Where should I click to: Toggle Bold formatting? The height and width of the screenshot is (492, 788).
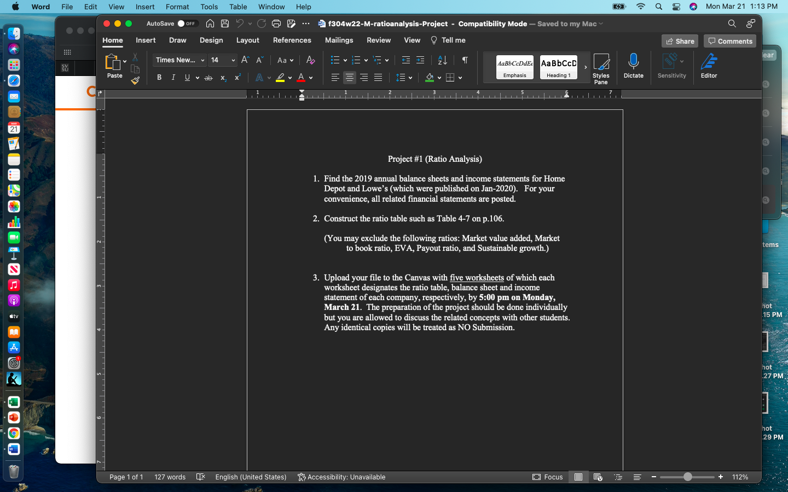point(159,78)
